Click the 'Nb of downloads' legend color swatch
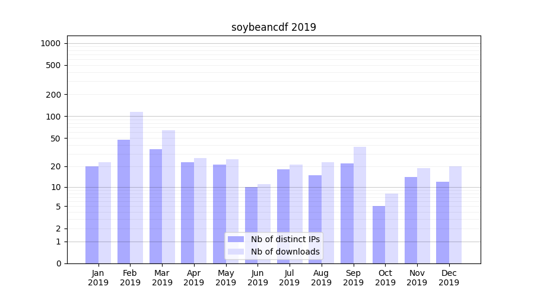 click(x=236, y=252)
